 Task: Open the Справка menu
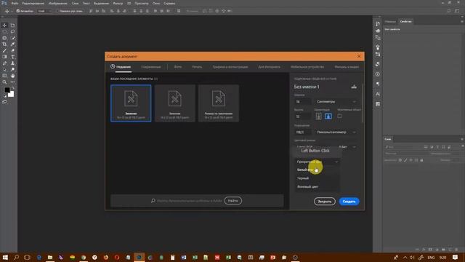(x=169, y=3)
